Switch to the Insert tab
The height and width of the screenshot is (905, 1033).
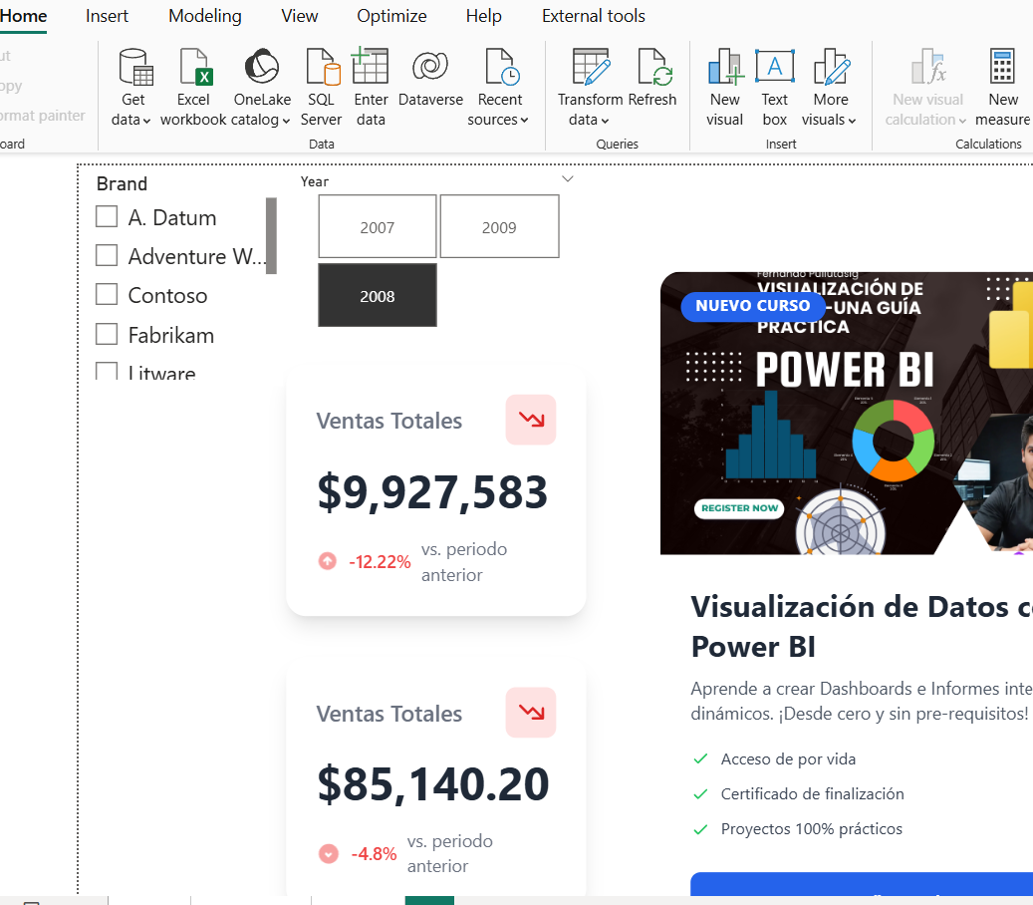(107, 16)
